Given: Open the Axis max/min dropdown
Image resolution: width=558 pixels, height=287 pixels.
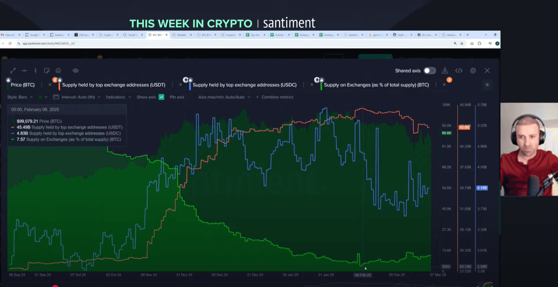Looking at the screenshot, I should (224, 97).
